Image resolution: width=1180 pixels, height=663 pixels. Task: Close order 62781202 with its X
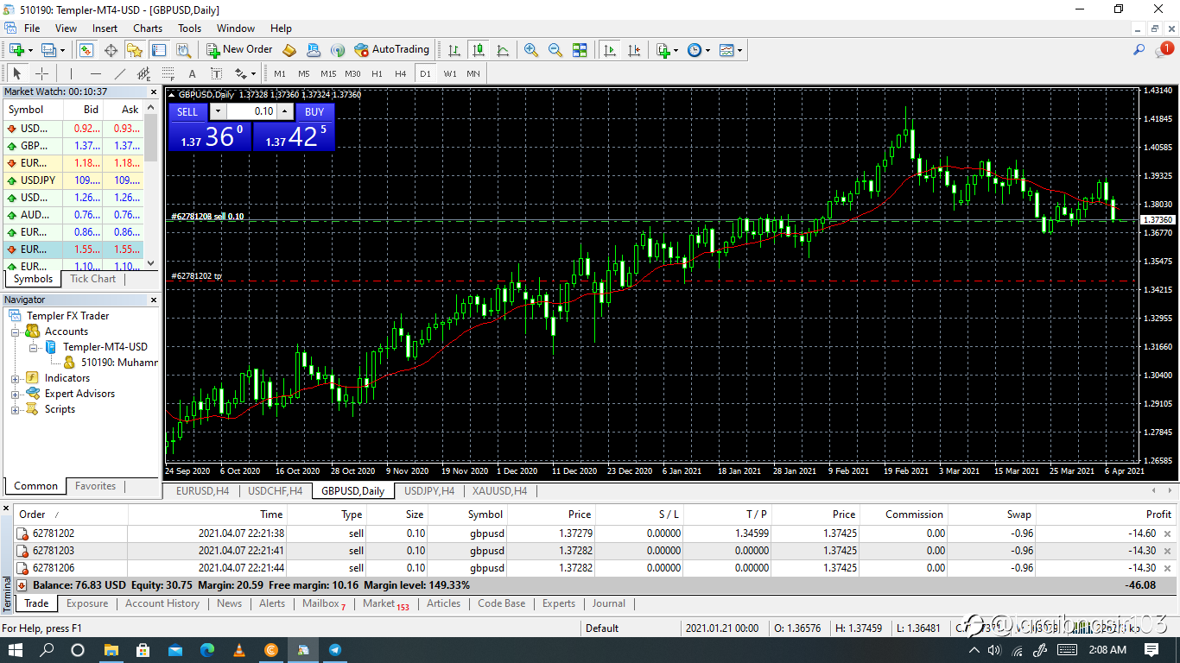tap(1167, 534)
